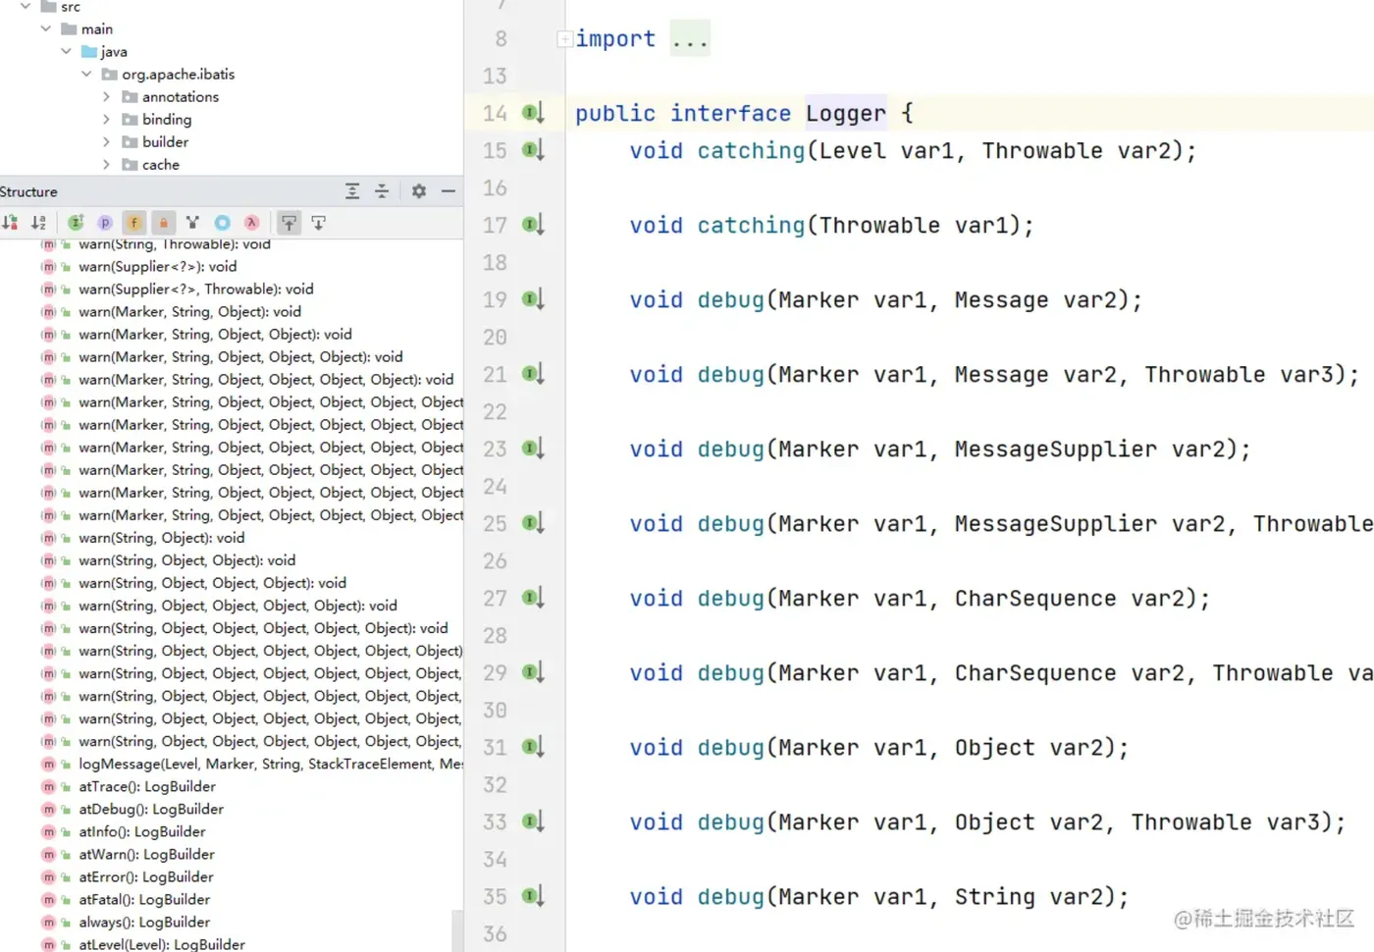
Task: Click implemented-method gutter icon on line 35
Action: [x=533, y=896]
